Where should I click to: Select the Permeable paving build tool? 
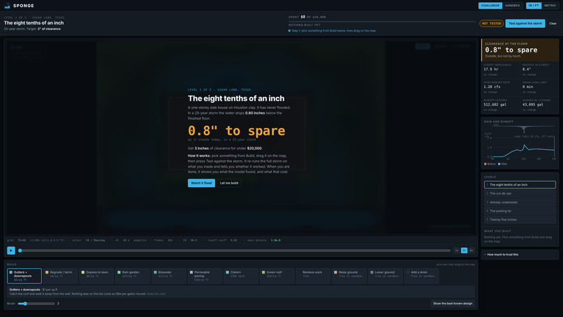point(205,276)
